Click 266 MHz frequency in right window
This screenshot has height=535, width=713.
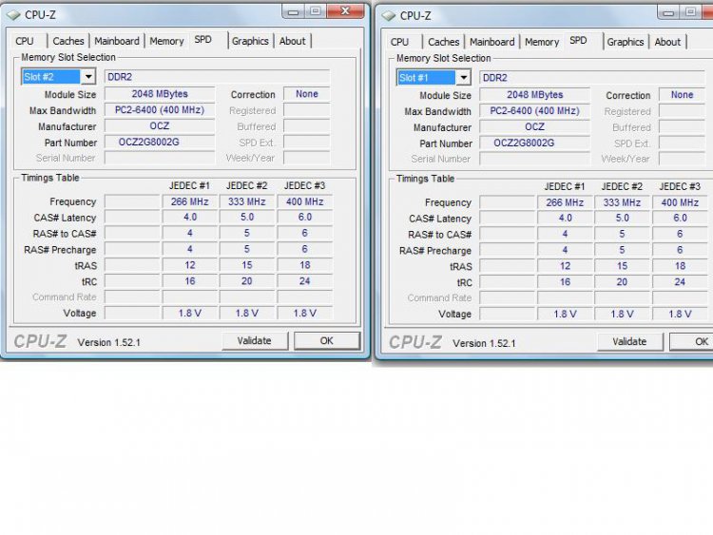(565, 202)
